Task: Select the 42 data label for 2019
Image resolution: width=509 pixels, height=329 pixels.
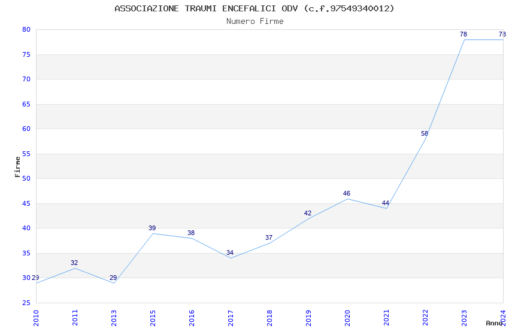Action: tap(307, 213)
